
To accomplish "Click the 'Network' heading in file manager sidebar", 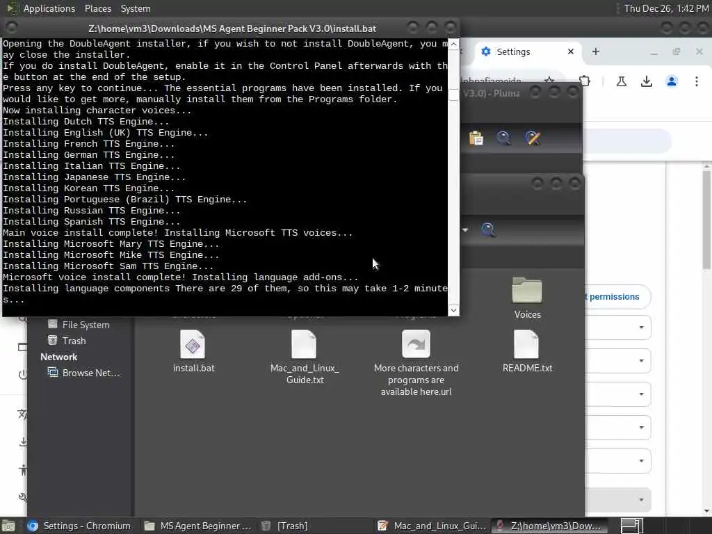I will [58, 357].
